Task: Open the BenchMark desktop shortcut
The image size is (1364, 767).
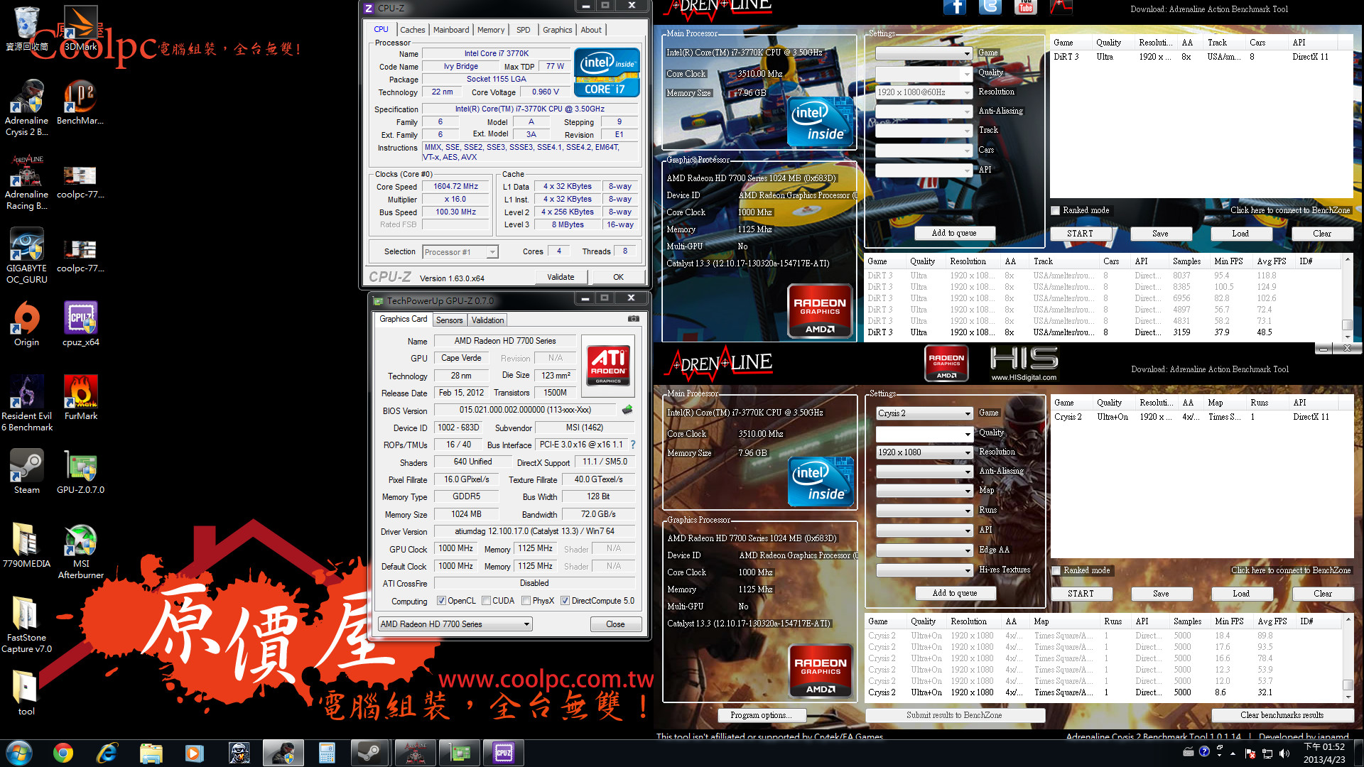Action: coord(80,102)
